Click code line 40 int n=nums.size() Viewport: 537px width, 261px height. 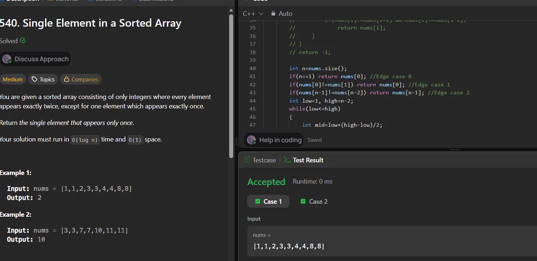pyautogui.click(x=318, y=68)
